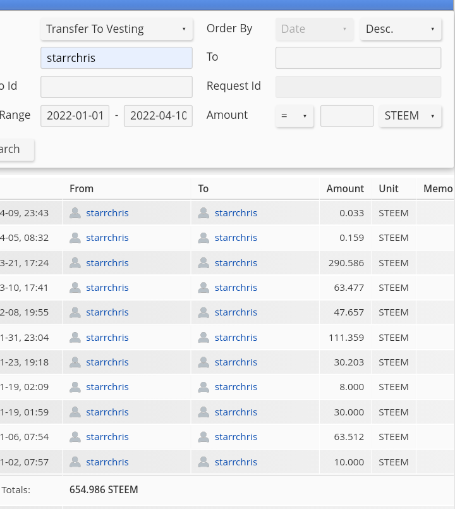Click From user avatar icon in 63.512 row

(75, 437)
